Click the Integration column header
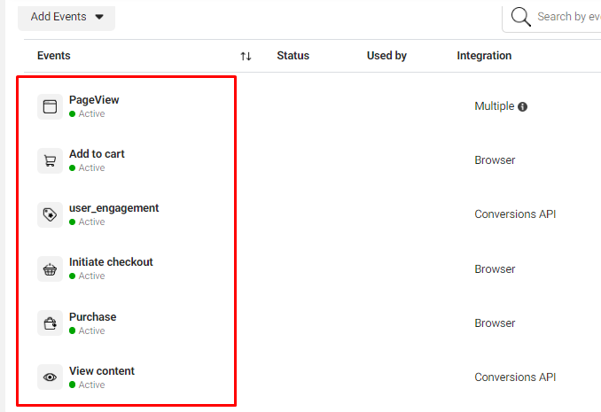The height and width of the screenshot is (412, 601). coord(484,56)
